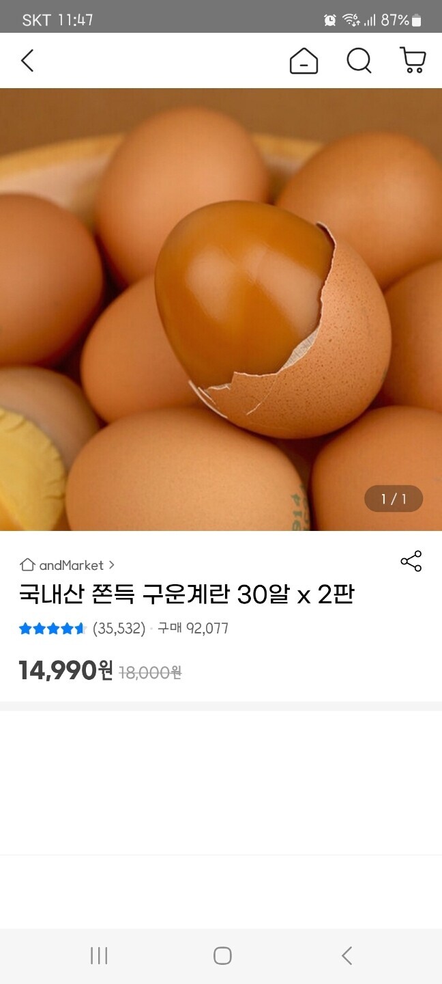The height and width of the screenshot is (984, 442).
Task: Open the home icon in header
Action: 304,61
